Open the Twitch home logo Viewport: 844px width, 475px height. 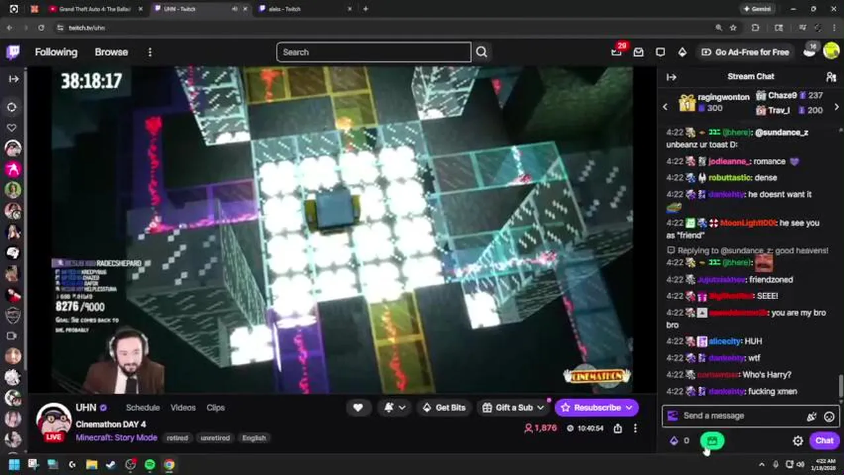13,52
